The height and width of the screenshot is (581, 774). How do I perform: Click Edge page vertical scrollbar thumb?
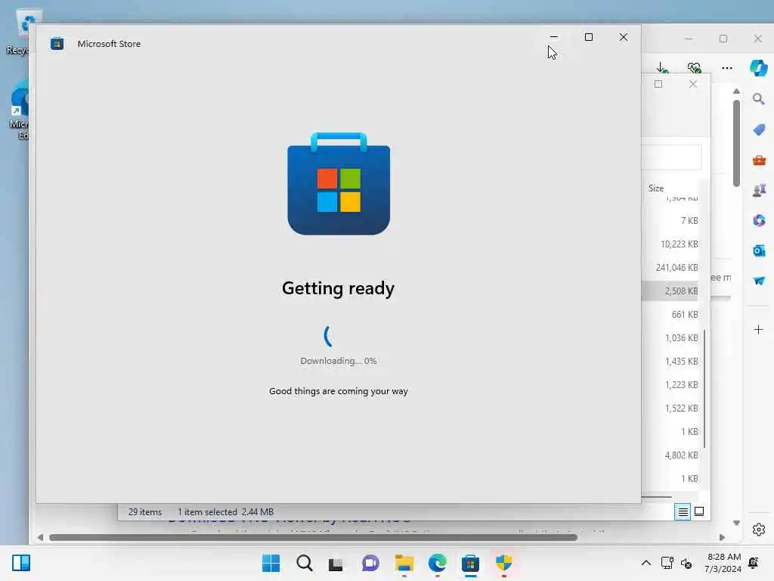click(736, 143)
